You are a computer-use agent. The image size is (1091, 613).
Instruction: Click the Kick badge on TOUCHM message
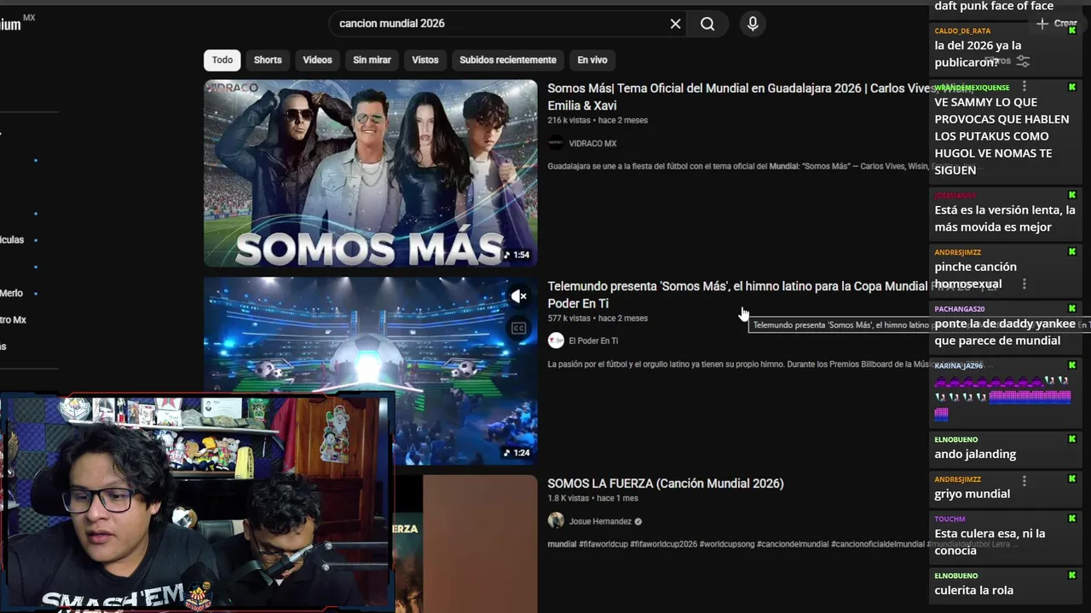[x=1072, y=518]
